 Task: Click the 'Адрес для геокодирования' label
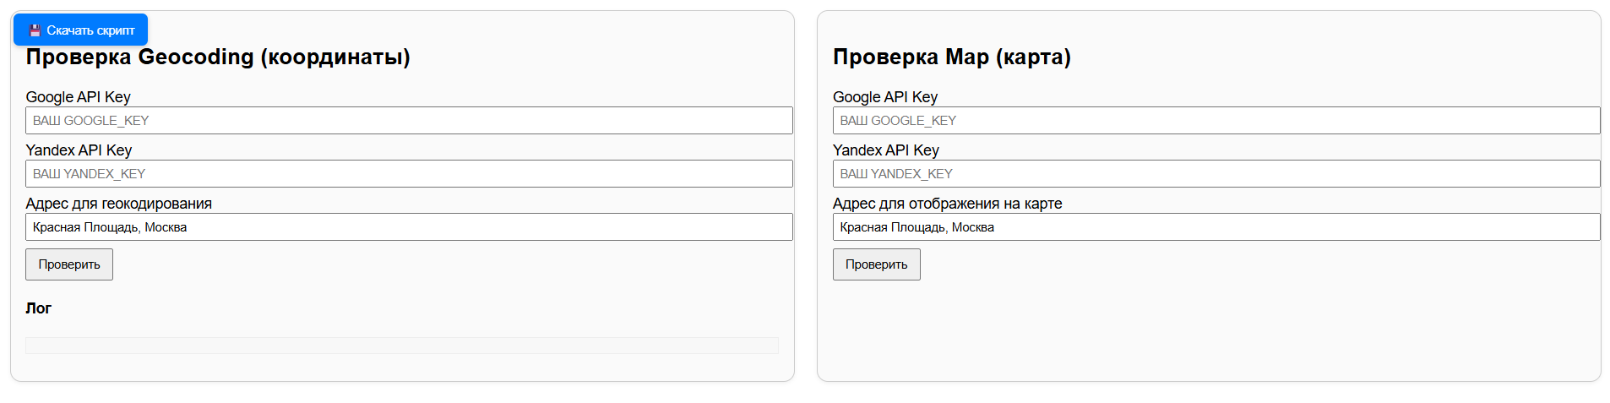coord(118,204)
